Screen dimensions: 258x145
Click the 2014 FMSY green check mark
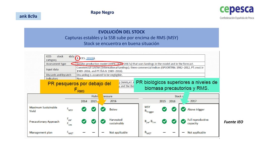84,109
